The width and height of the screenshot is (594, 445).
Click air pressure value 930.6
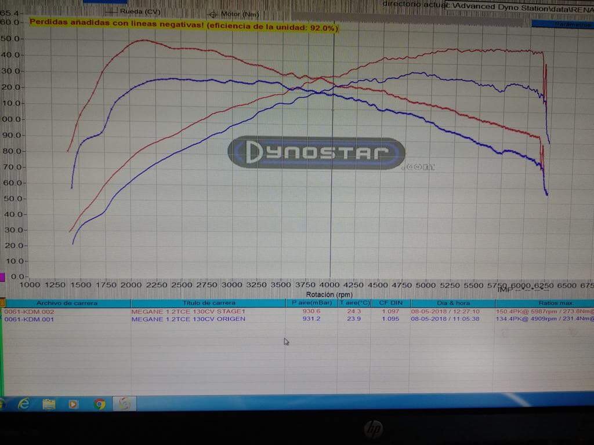pyautogui.click(x=311, y=311)
